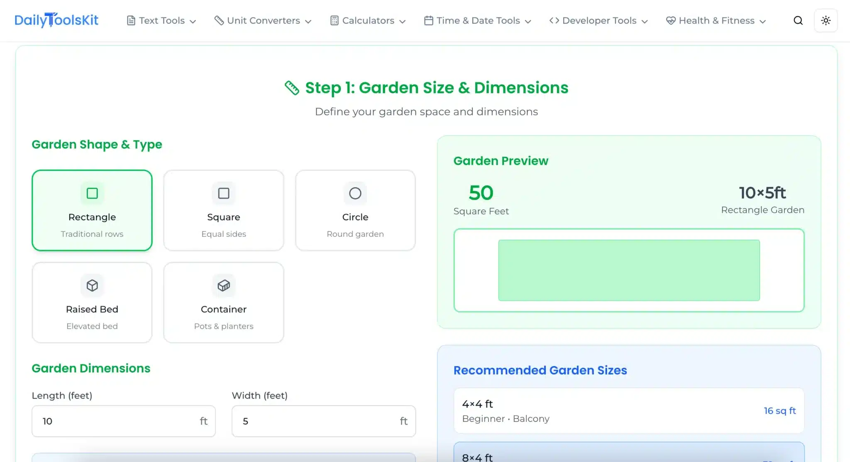The width and height of the screenshot is (850, 462).
Task: Click the ruler icon next to Step 1
Action: [292, 88]
